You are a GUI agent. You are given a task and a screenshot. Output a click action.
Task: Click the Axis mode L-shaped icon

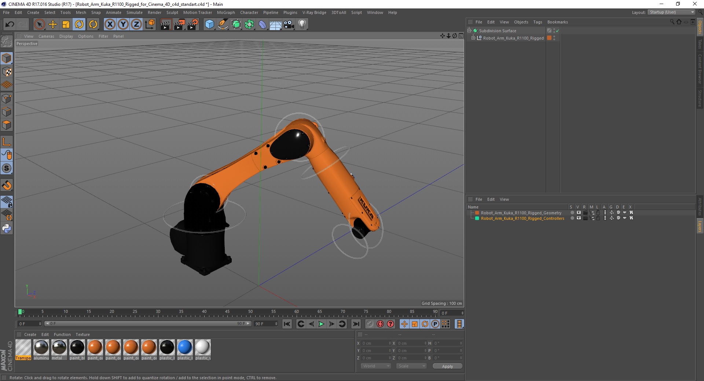(x=7, y=142)
